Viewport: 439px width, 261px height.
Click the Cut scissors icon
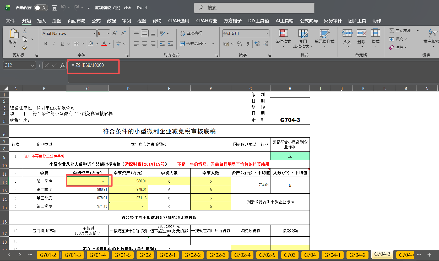25,31
